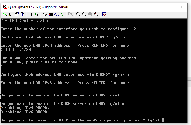Request a screen refresh with green arrows icon
Viewport: 191px width, 125px height.
[37, 15]
